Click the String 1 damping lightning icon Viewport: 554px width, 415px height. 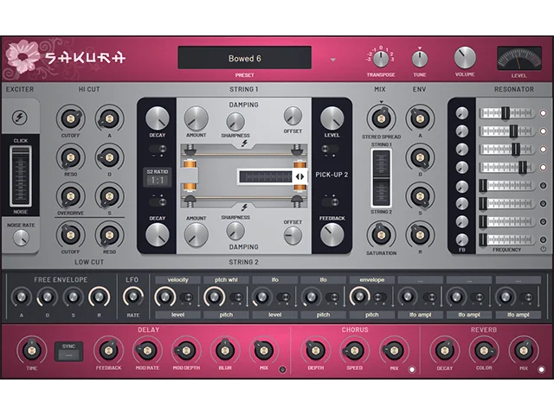[x=244, y=143]
